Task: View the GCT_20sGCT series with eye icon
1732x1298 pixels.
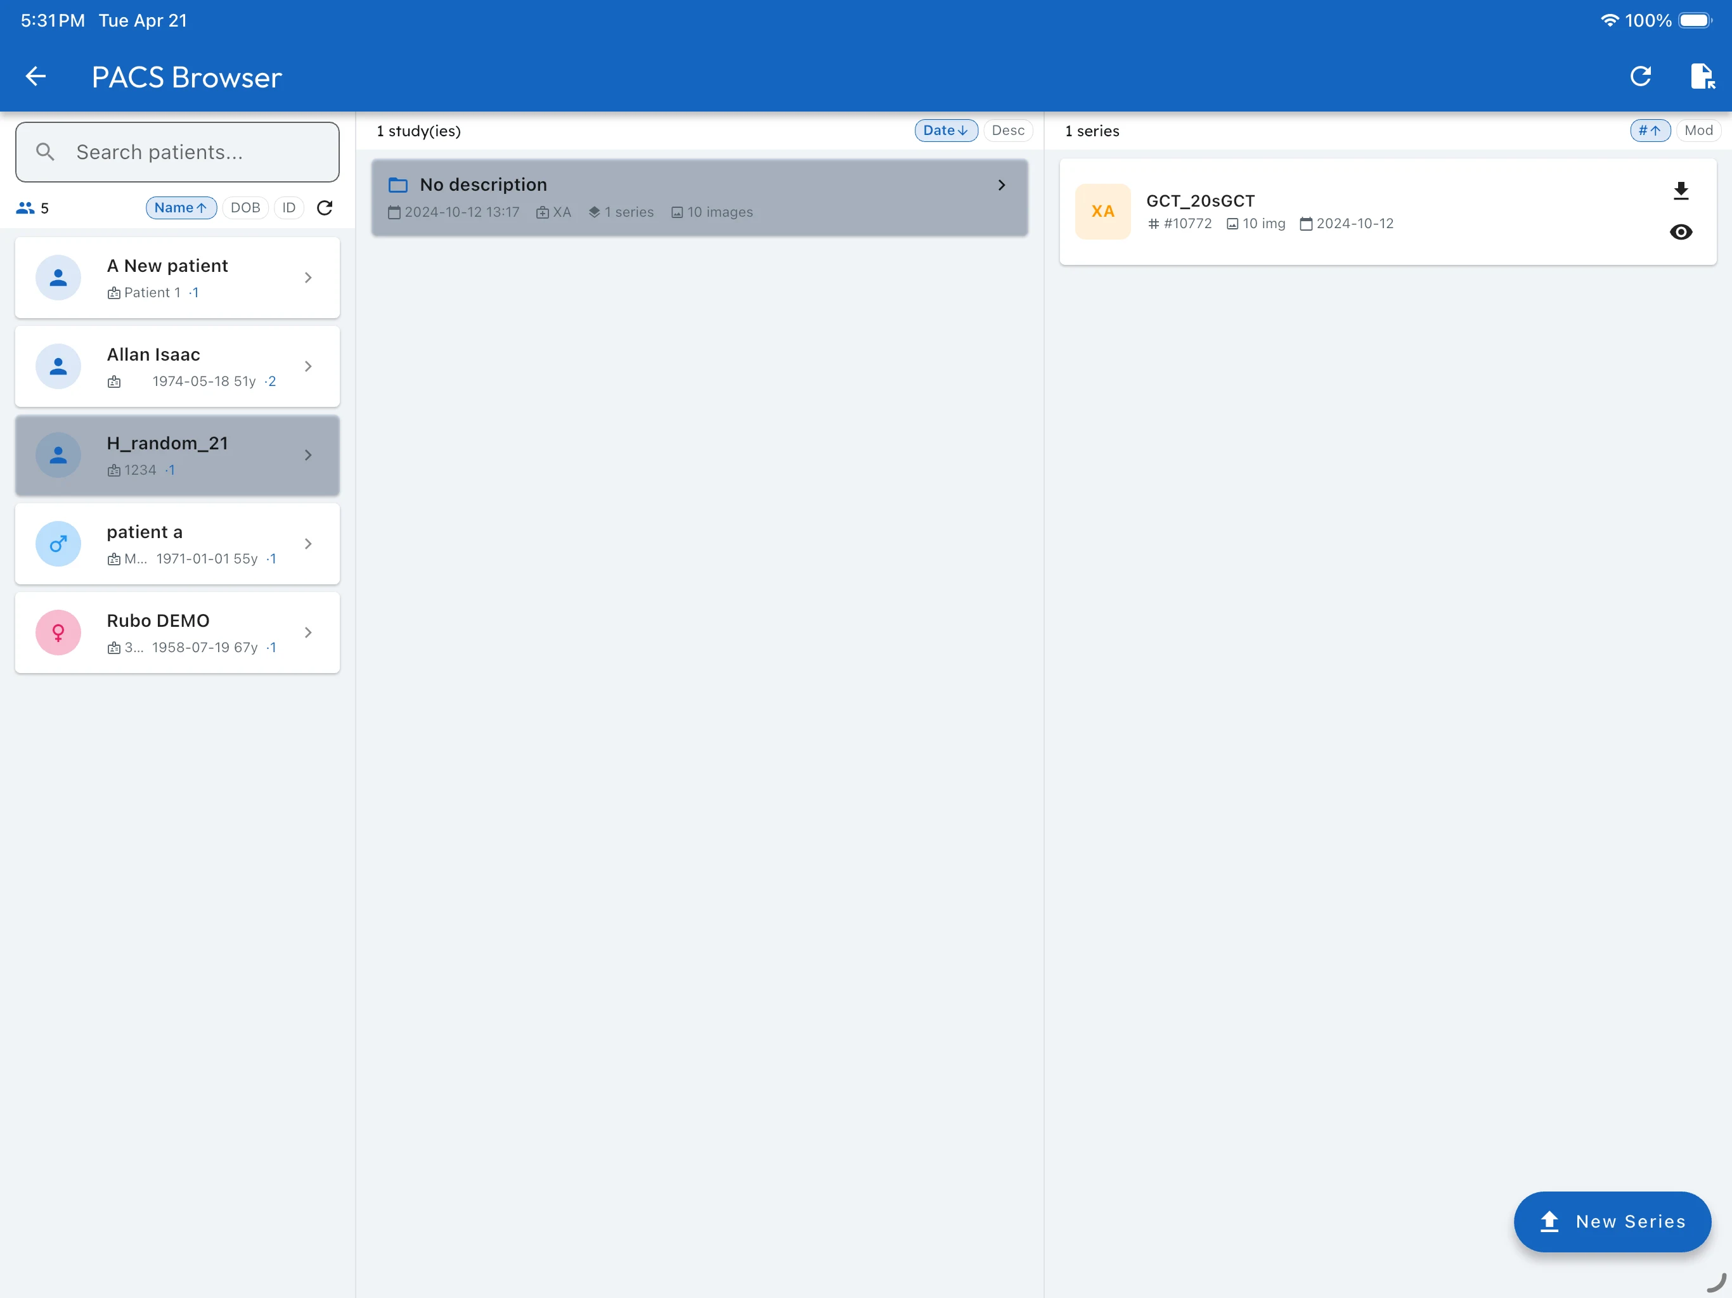Action: (1680, 233)
